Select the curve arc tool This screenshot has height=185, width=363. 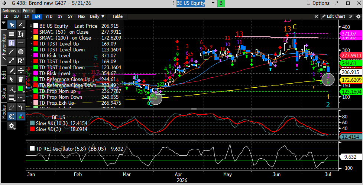click(12, 52)
